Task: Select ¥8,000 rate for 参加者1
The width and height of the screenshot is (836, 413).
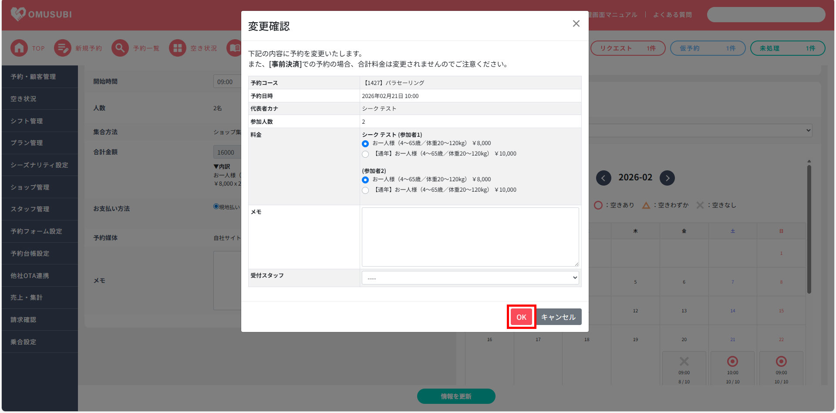Action: [365, 144]
